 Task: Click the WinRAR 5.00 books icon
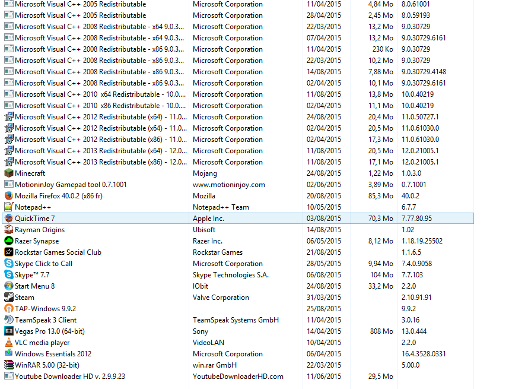click(x=9, y=365)
